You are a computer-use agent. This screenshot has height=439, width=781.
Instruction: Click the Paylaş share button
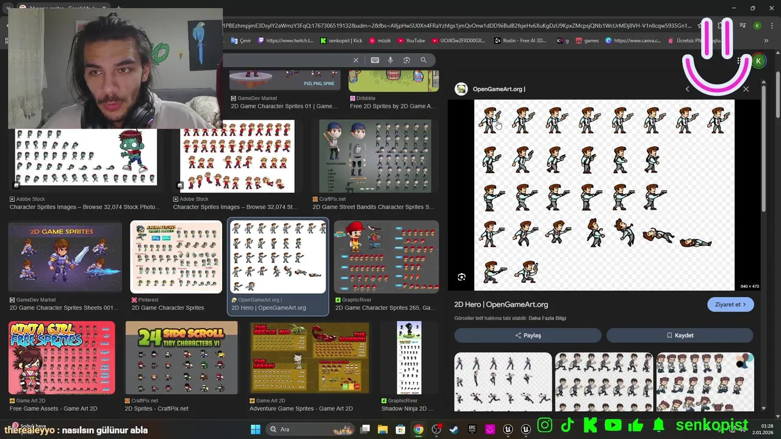tap(528, 335)
